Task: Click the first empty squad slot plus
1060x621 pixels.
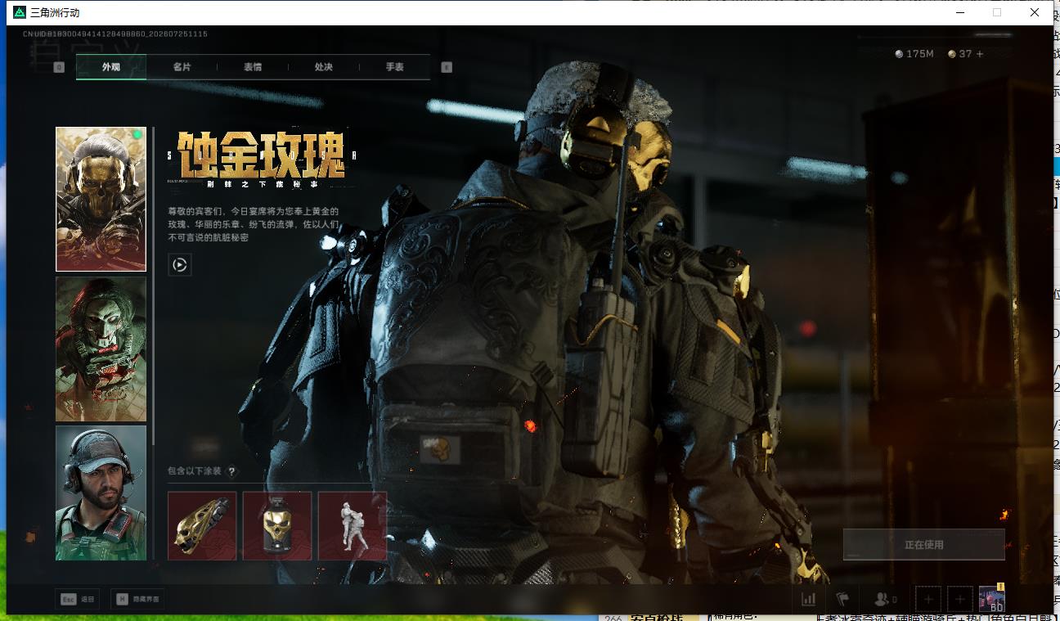Action: pyautogui.click(x=927, y=599)
